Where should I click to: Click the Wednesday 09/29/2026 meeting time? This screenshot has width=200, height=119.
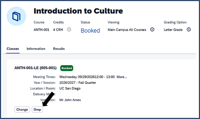(x=87, y=77)
